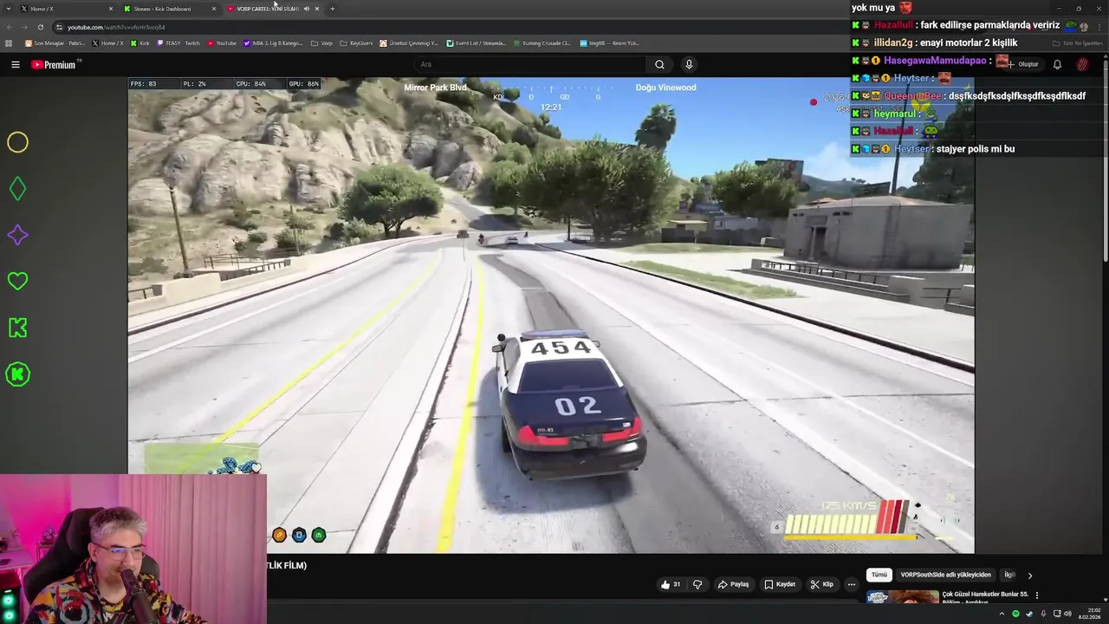Open Event List / Streamlabs bookmark

click(476, 42)
